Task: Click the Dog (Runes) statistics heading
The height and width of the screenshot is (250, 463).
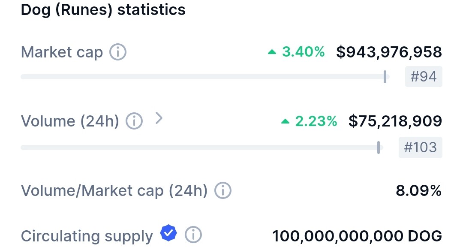Action: click(x=103, y=9)
